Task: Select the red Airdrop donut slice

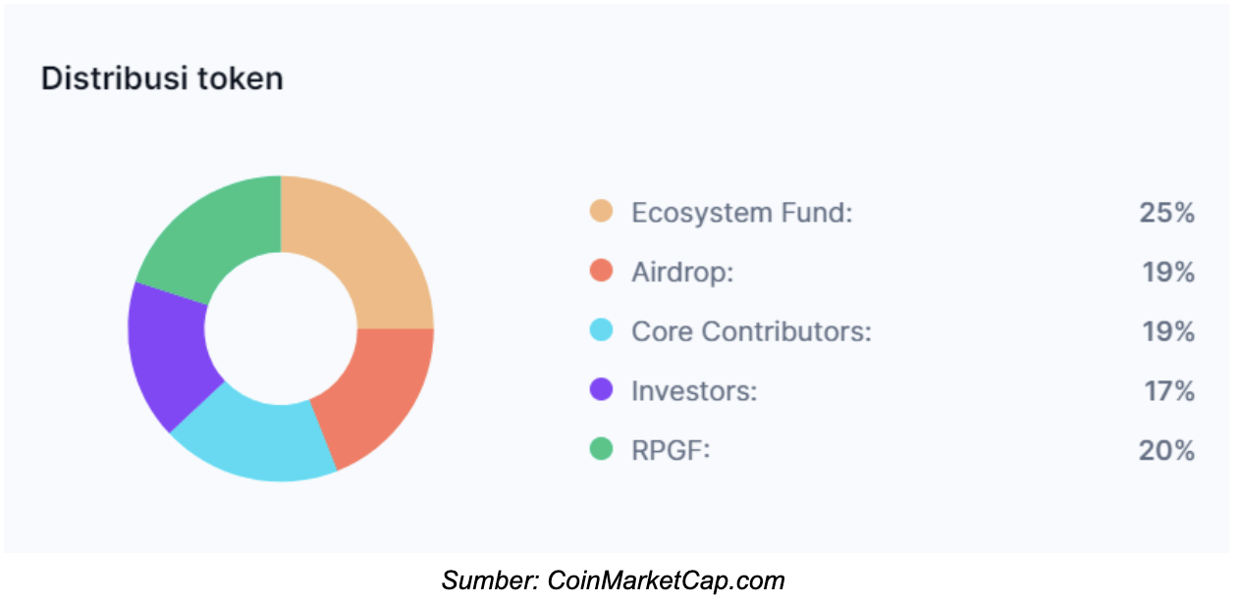Action: tap(378, 397)
